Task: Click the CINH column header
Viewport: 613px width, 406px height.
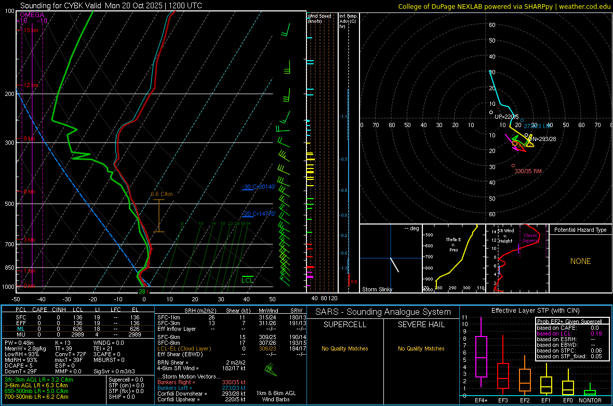Action: coord(59,310)
